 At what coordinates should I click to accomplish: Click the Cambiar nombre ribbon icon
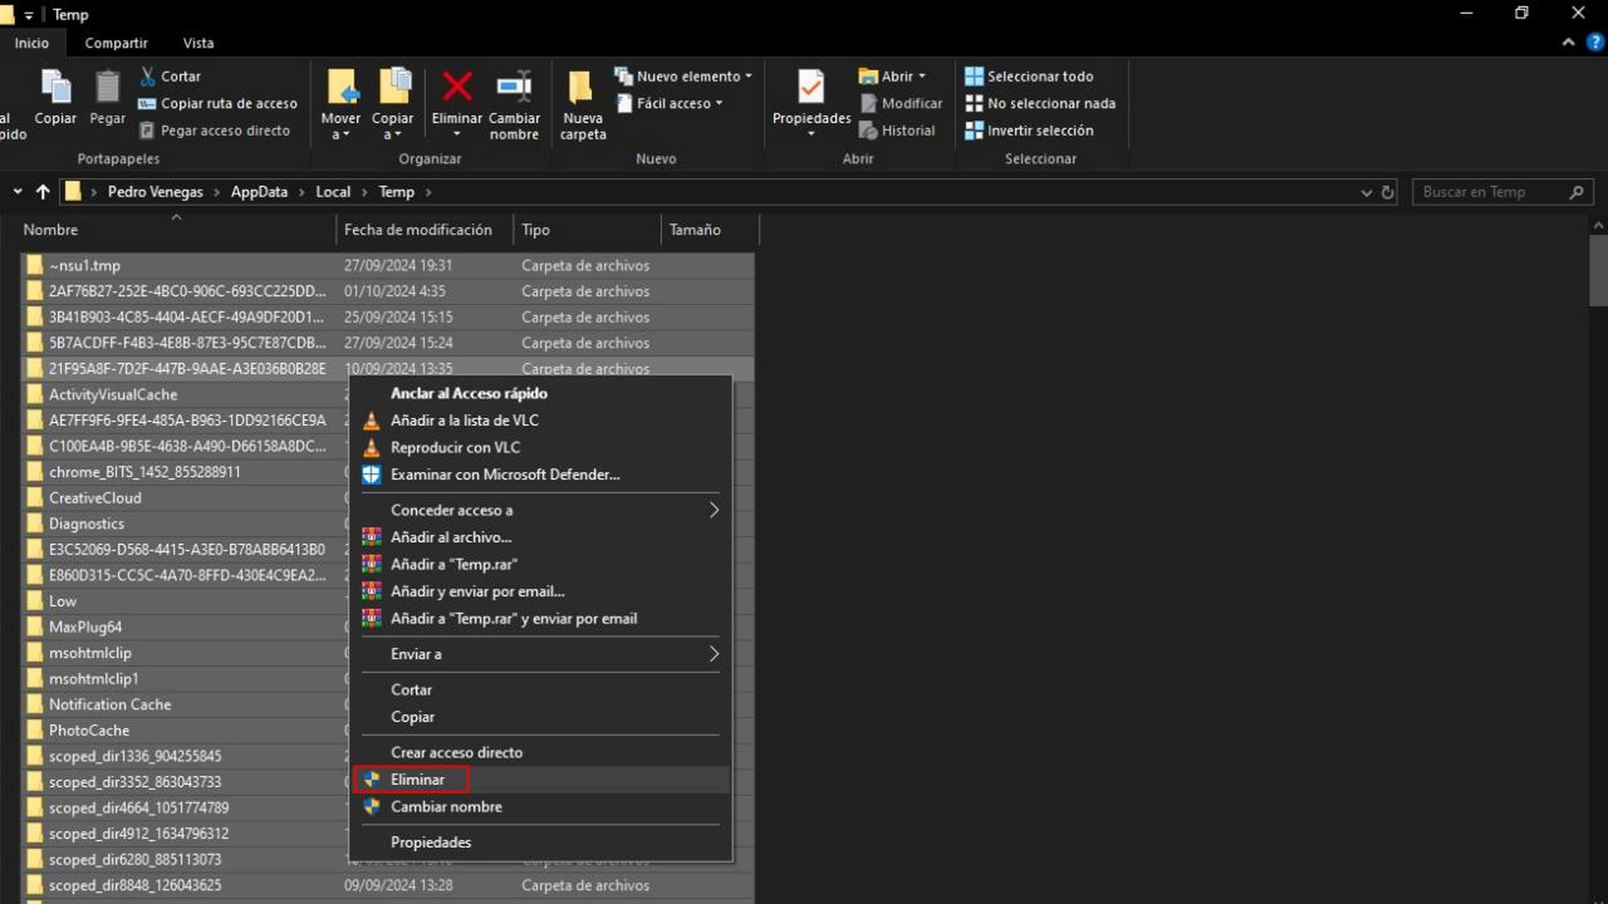tap(514, 87)
